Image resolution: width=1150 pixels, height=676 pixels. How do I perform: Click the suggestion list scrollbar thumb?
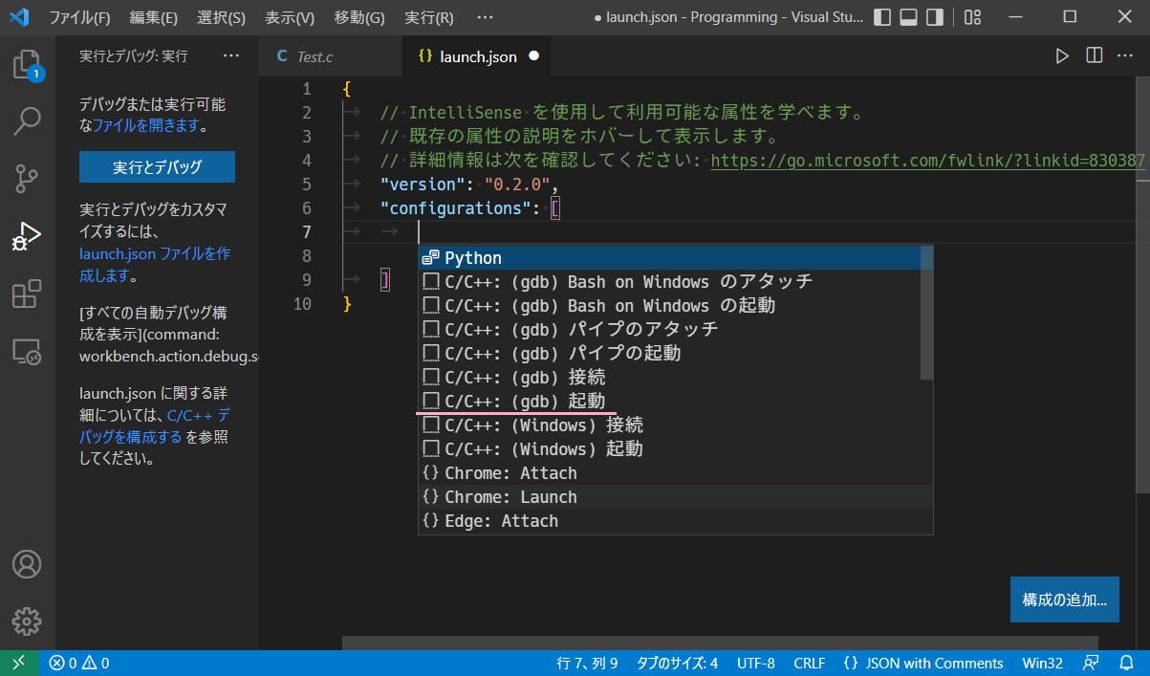point(926,312)
